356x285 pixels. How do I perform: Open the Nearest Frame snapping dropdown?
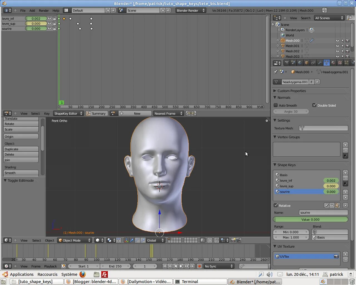(168, 113)
